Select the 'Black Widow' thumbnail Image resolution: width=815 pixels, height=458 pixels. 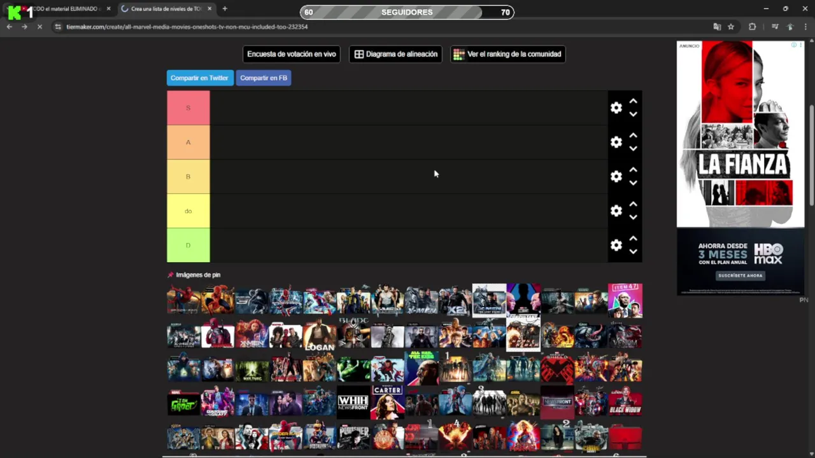click(x=625, y=403)
